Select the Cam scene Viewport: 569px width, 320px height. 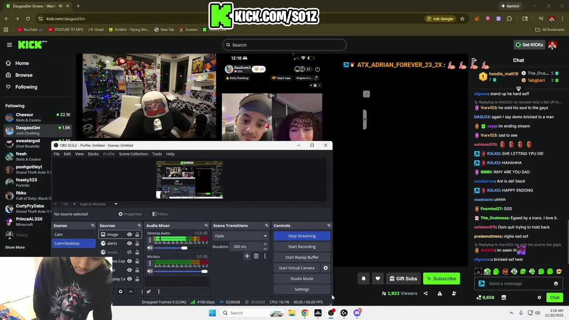[x=74, y=235]
